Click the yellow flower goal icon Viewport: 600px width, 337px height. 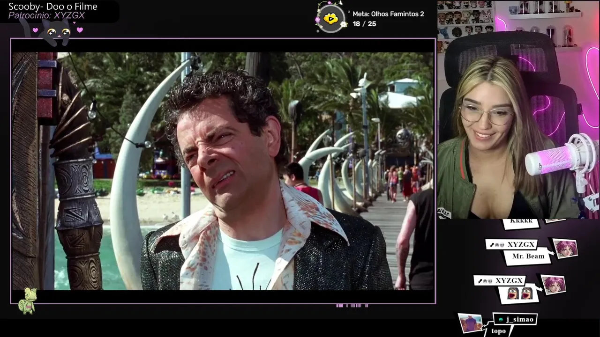pyautogui.click(x=331, y=19)
